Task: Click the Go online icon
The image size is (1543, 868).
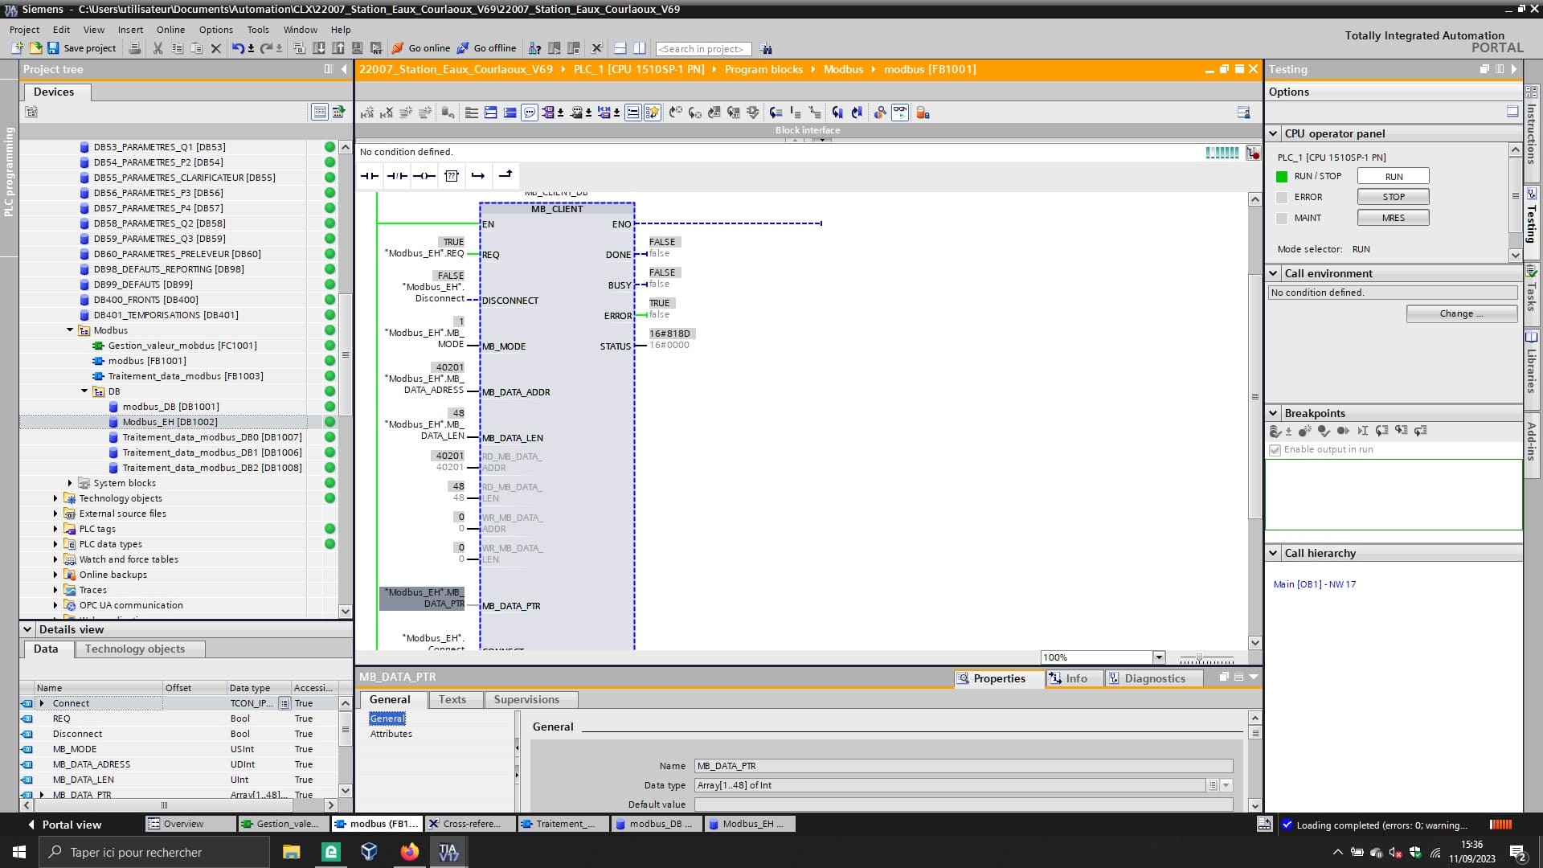Action: click(398, 48)
